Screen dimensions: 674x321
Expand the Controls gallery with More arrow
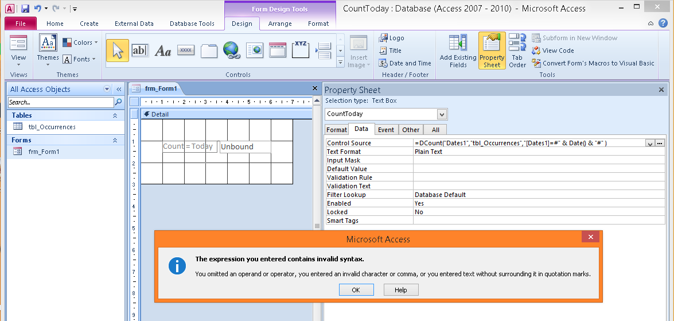[340, 63]
